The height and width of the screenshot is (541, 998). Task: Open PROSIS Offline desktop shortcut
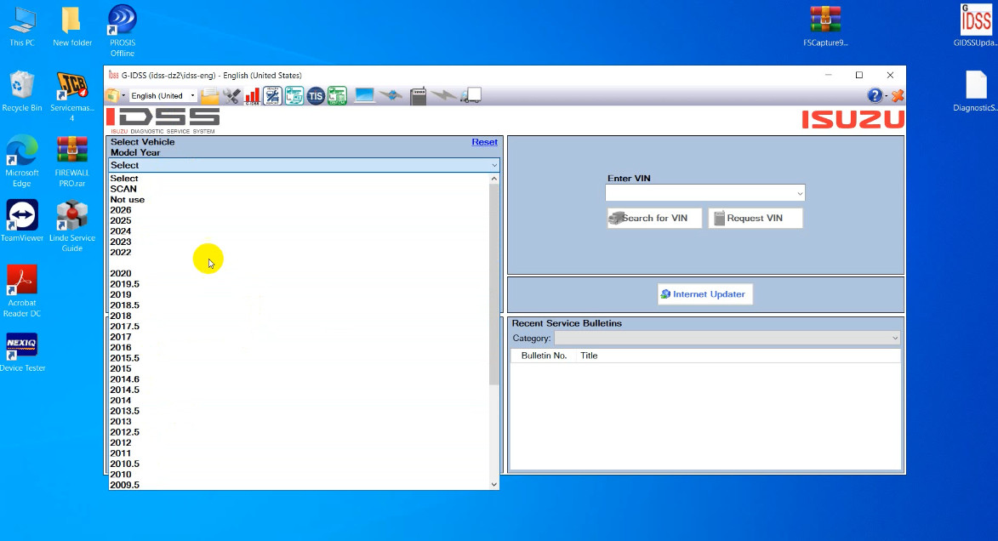pos(123,31)
